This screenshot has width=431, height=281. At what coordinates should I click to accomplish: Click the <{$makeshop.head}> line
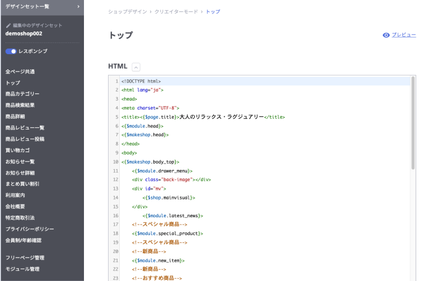[145, 135]
